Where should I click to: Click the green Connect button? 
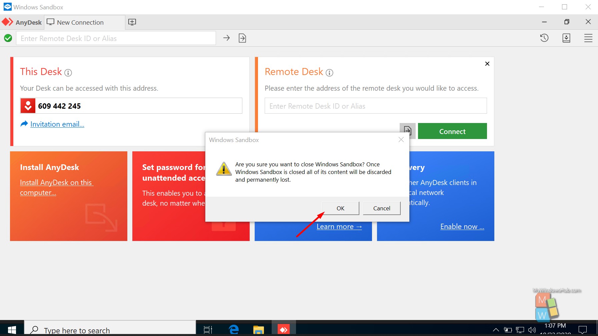(x=452, y=131)
